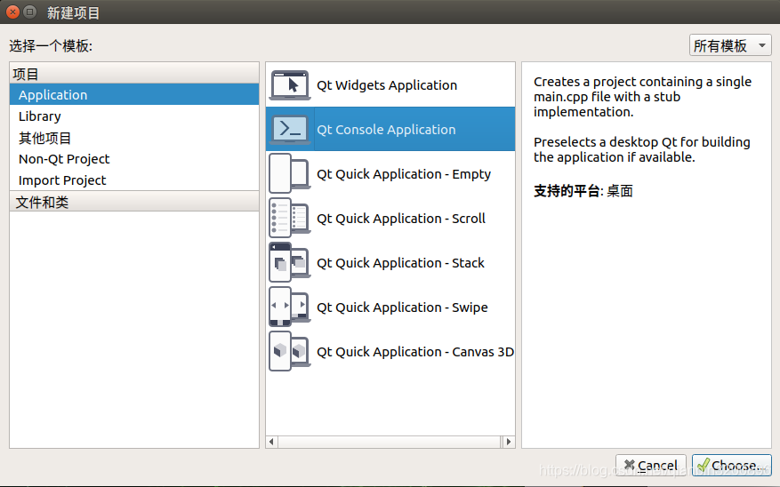Click the Qt Quick Application Canvas 3D icon

pos(290,351)
